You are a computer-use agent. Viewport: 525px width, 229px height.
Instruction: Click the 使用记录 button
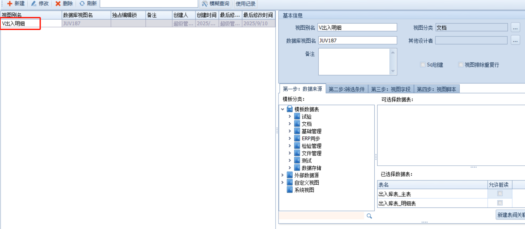coord(246,4)
